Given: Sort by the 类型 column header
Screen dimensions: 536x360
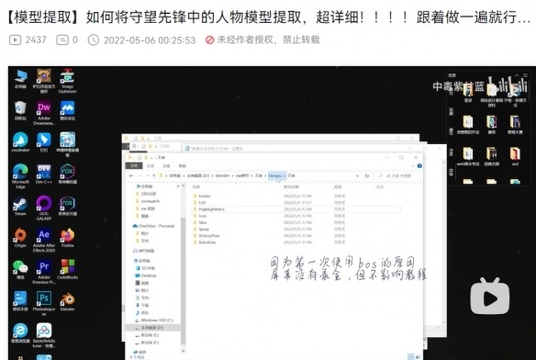Looking at the screenshot, I should (338, 186).
